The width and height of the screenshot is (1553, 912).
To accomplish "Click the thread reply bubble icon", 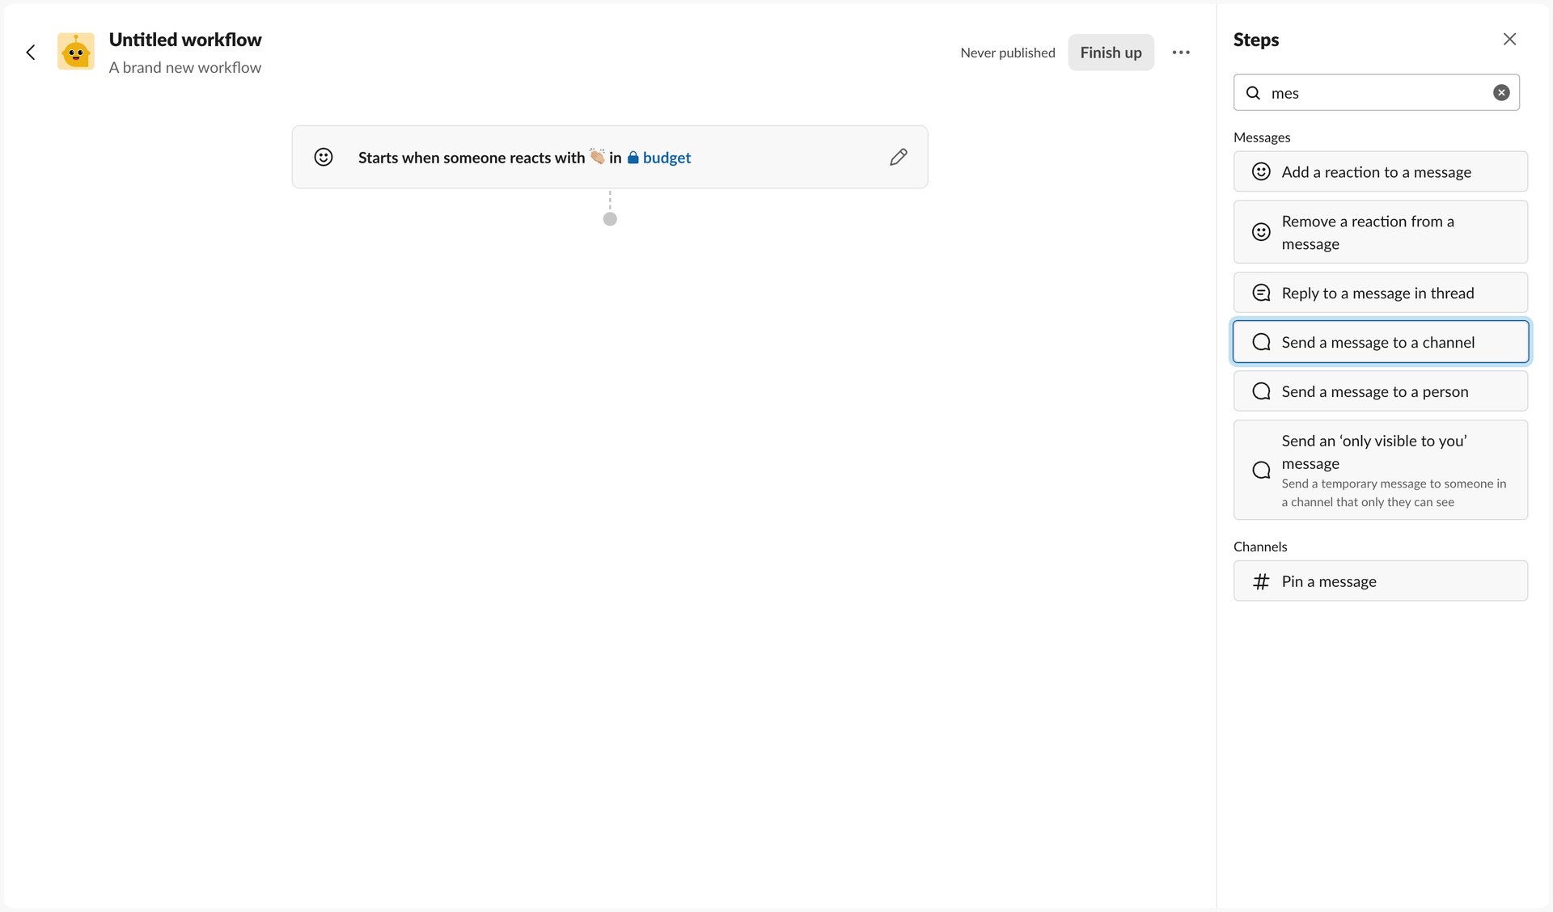I will pos(1261,293).
